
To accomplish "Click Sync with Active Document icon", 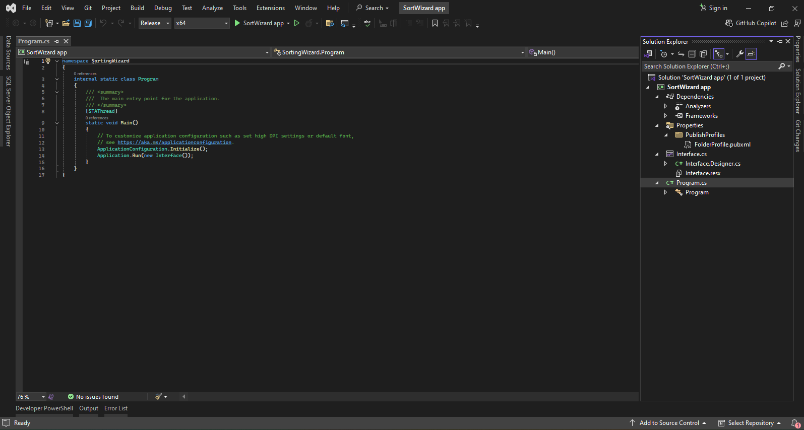I will [681, 54].
